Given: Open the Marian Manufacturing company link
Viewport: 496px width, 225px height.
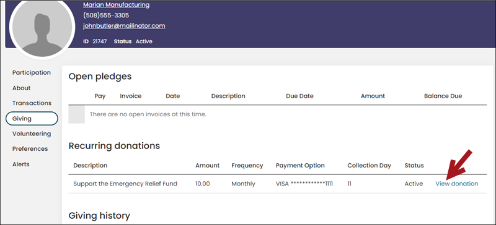Looking at the screenshot, I should 117,5.
